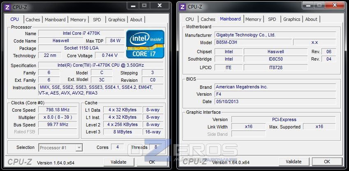This screenshot has height=171, width=349.
Task: Click Chipset Haswell value
Action: (275, 52)
